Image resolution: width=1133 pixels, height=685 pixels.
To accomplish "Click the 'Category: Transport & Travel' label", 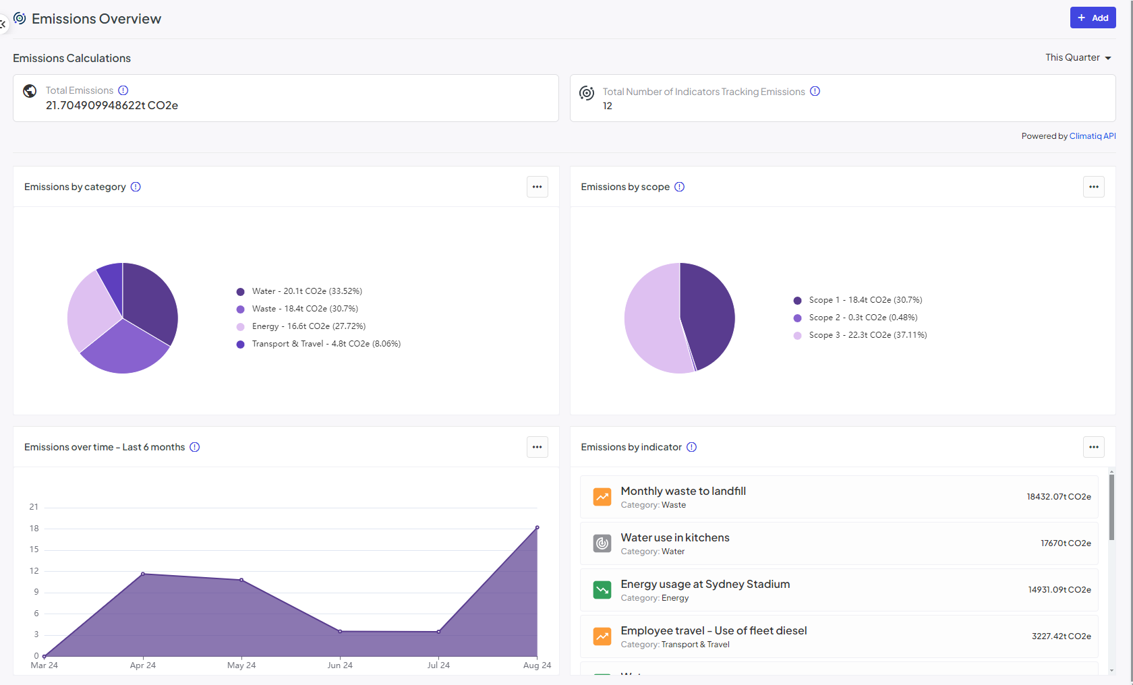I will coord(675,645).
